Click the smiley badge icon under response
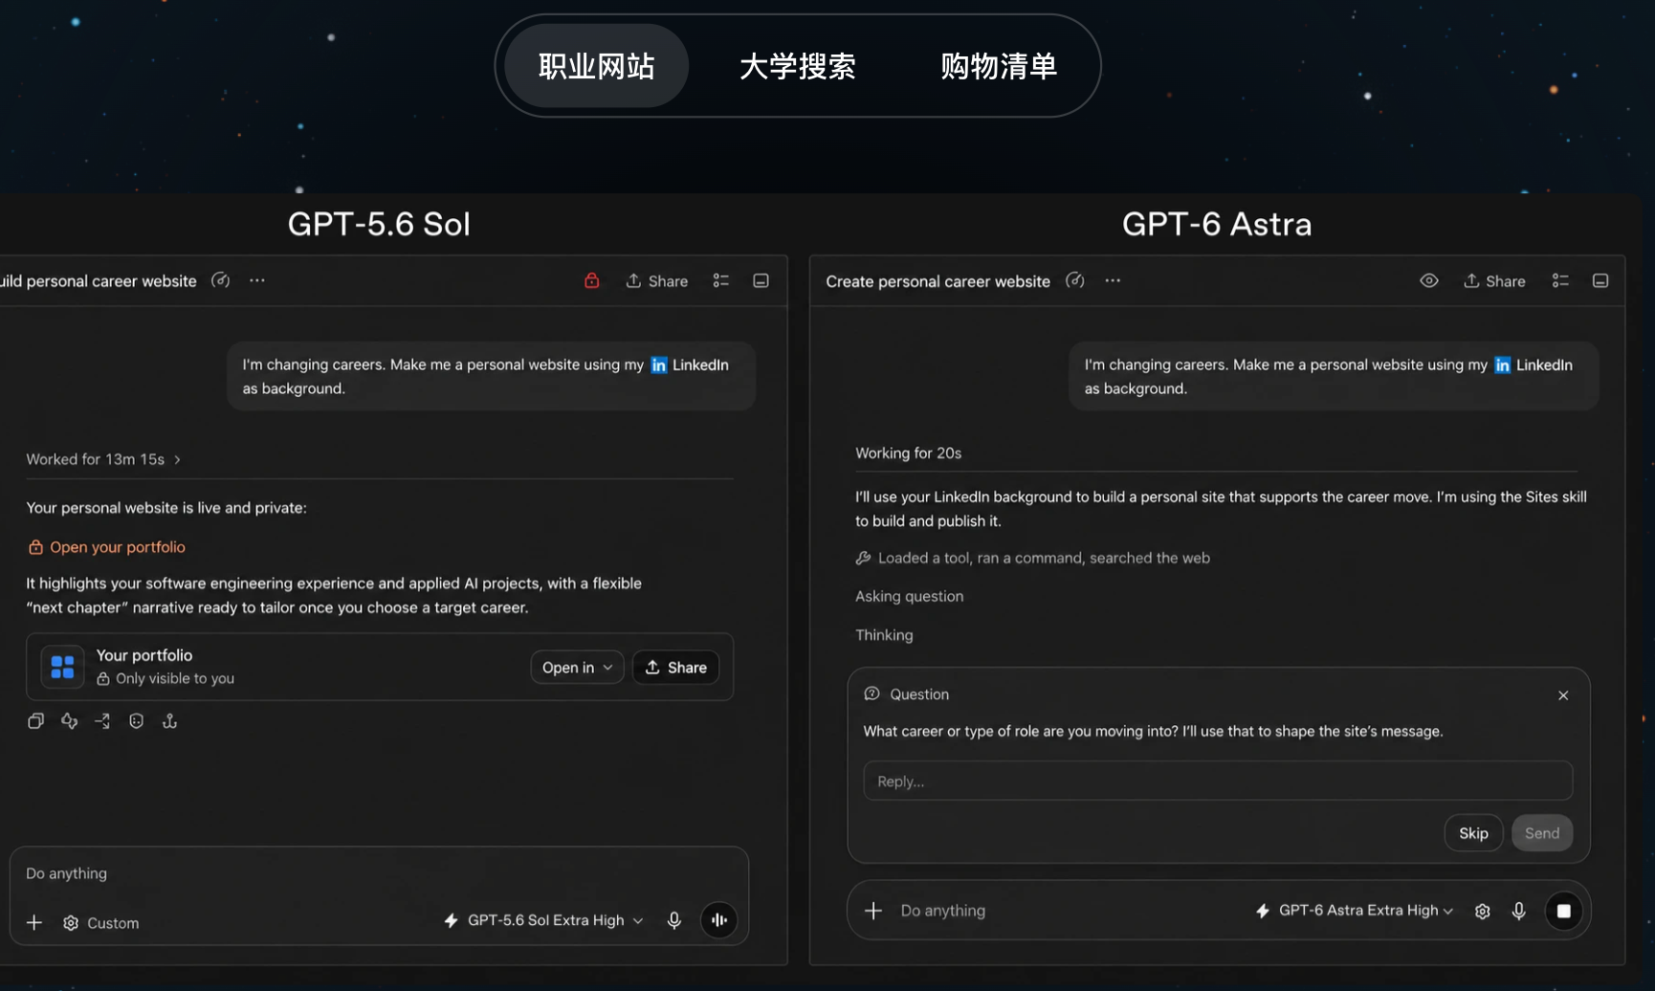Screen dimensions: 1655x991 pyautogui.click(x=137, y=721)
